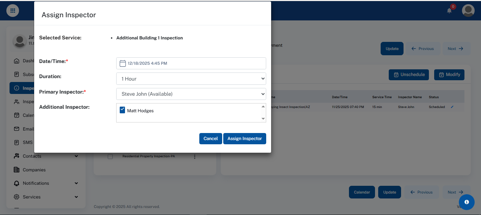
Task: Click the Date/Time input field
Action: pyautogui.click(x=195, y=63)
